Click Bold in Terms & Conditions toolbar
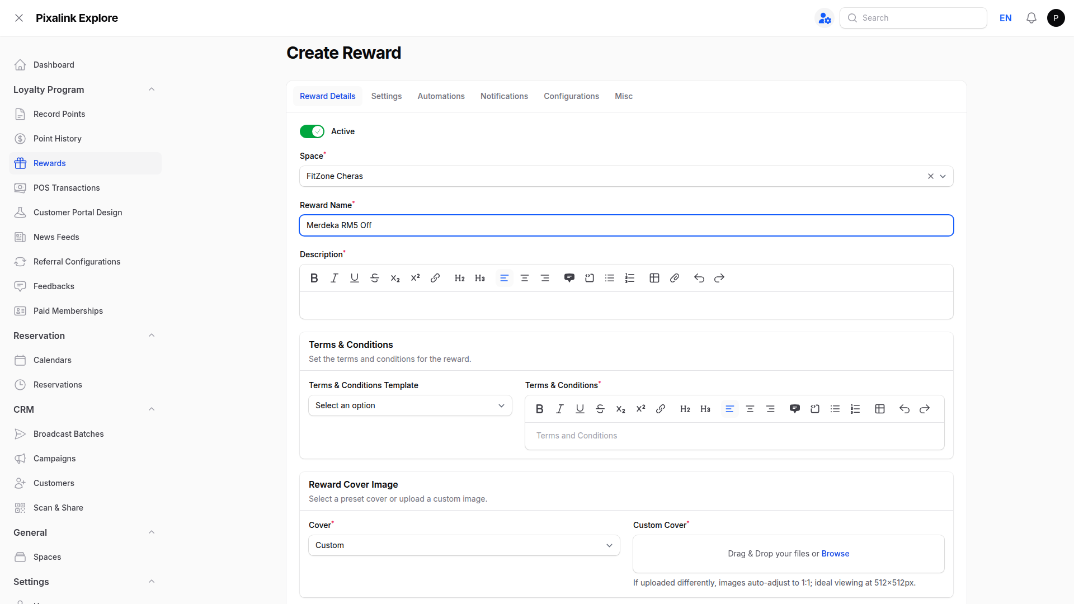This screenshot has height=604, width=1074. (540, 409)
